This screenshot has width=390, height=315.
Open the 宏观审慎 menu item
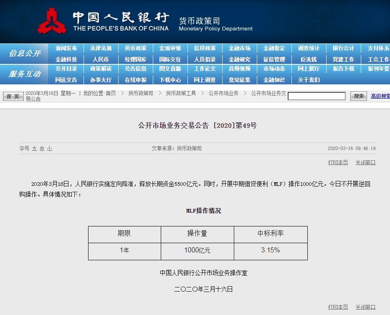(x=170, y=48)
